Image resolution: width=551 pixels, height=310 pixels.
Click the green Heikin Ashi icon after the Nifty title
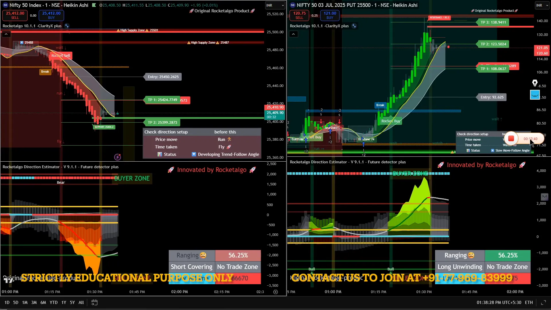(94, 5)
